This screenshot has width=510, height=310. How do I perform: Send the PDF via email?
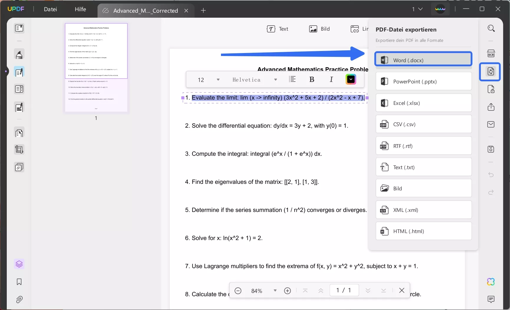click(x=491, y=124)
